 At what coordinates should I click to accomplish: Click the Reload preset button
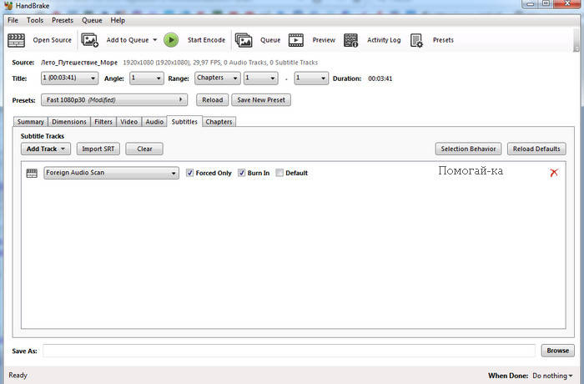click(x=212, y=100)
